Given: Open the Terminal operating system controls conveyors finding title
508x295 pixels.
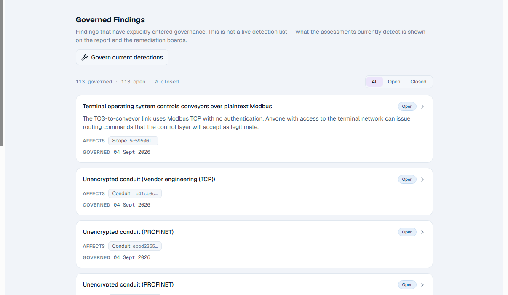Looking at the screenshot, I should [x=177, y=106].
